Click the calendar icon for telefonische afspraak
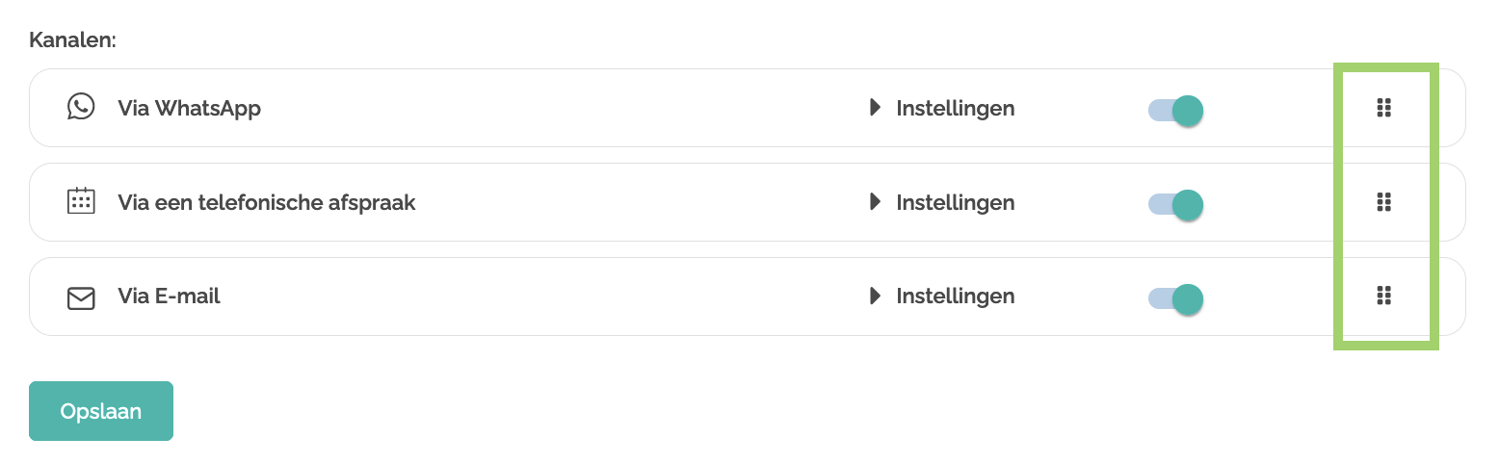 (x=81, y=201)
